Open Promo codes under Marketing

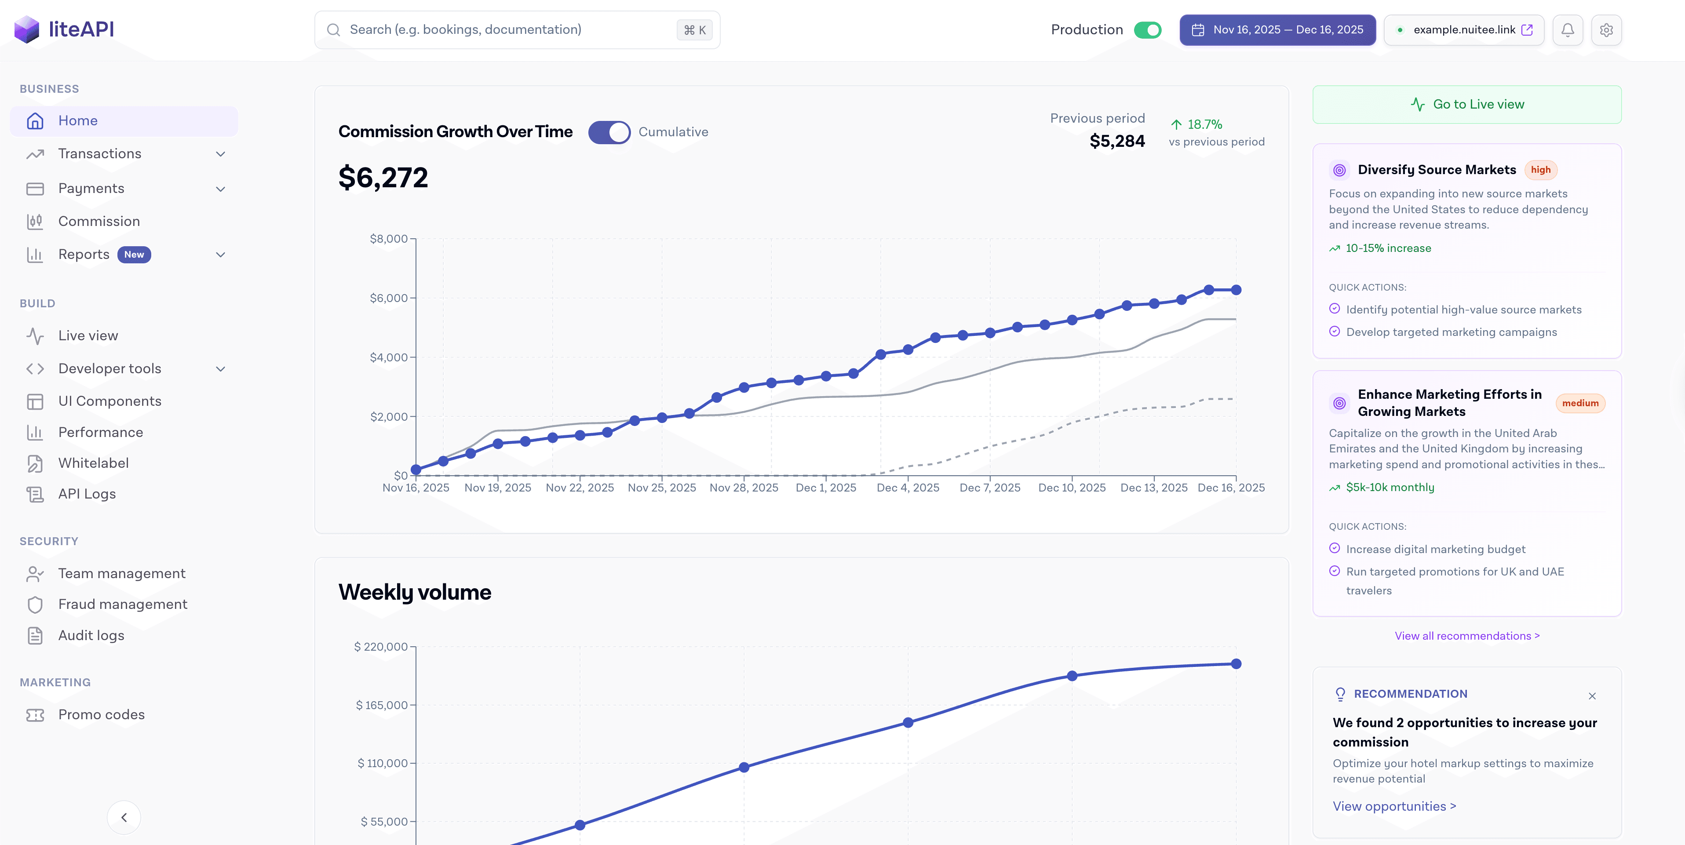click(102, 714)
